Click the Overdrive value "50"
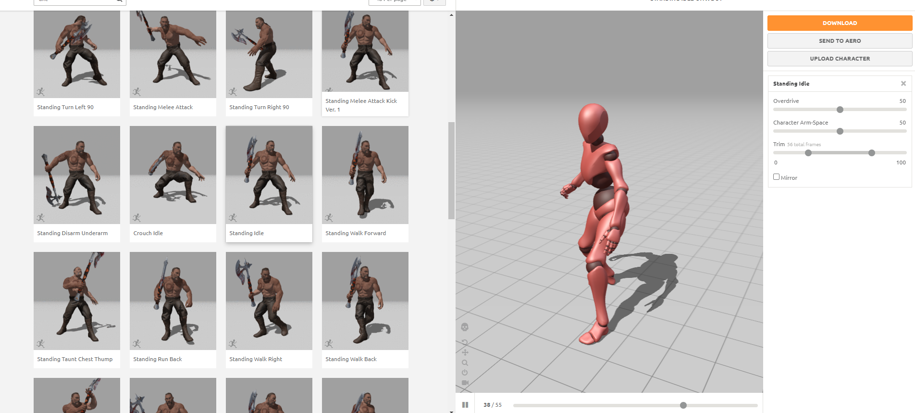 pos(903,101)
